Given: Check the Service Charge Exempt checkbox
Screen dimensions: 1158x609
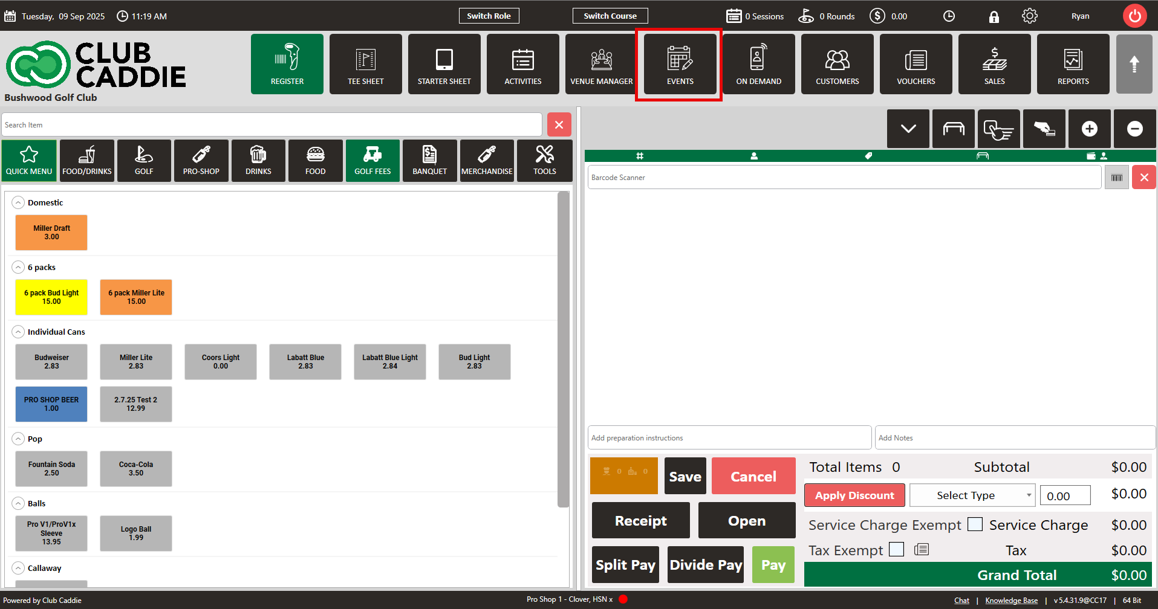Looking at the screenshot, I should click(x=975, y=524).
